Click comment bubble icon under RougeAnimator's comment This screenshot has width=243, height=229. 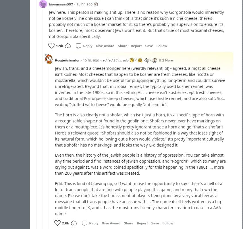coord(84,223)
